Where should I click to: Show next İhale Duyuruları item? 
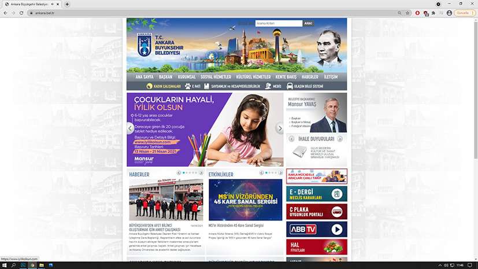point(340,139)
